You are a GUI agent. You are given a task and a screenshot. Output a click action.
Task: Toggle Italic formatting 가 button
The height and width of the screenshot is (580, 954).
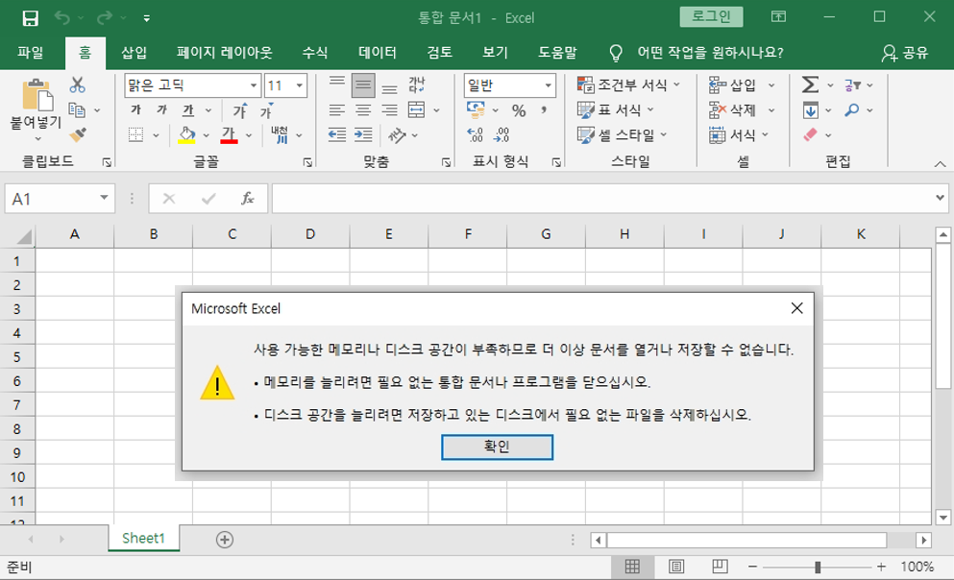coord(161,110)
